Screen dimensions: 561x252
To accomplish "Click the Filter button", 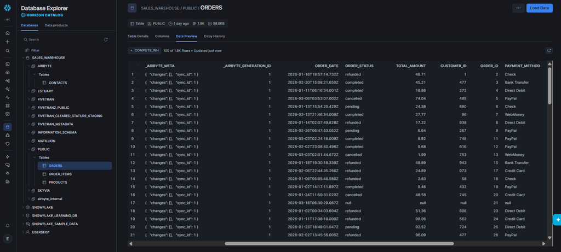I will [x=32, y=51].
